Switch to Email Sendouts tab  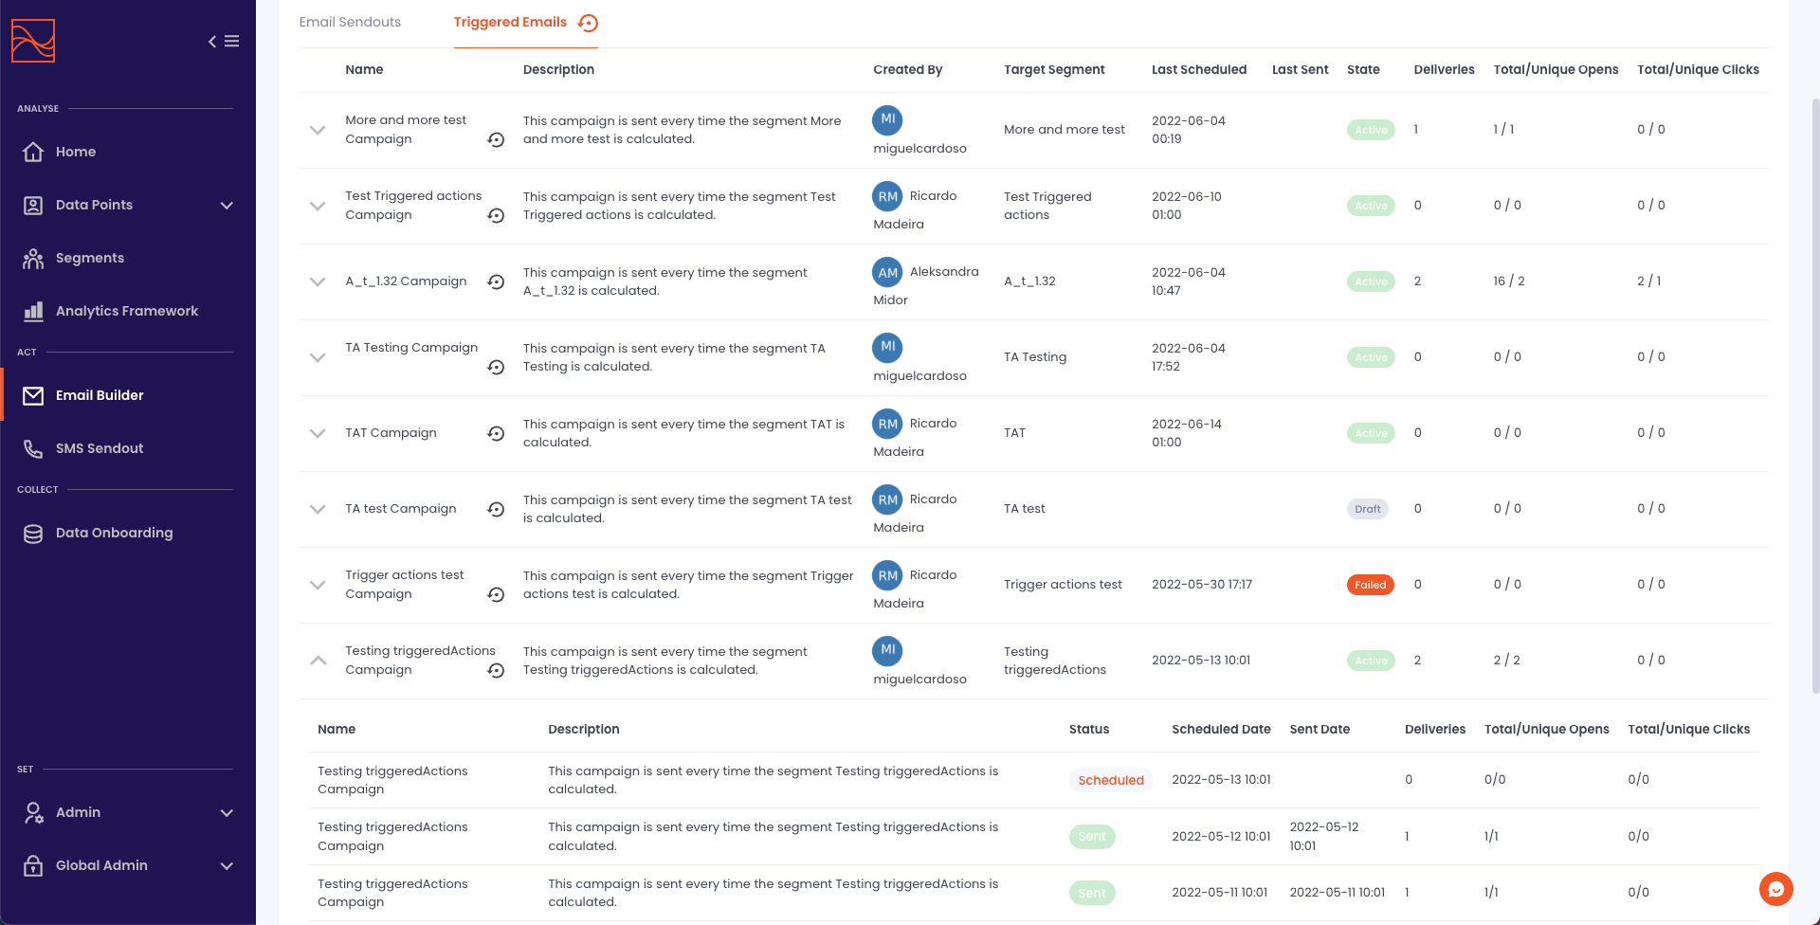[350, 22]
